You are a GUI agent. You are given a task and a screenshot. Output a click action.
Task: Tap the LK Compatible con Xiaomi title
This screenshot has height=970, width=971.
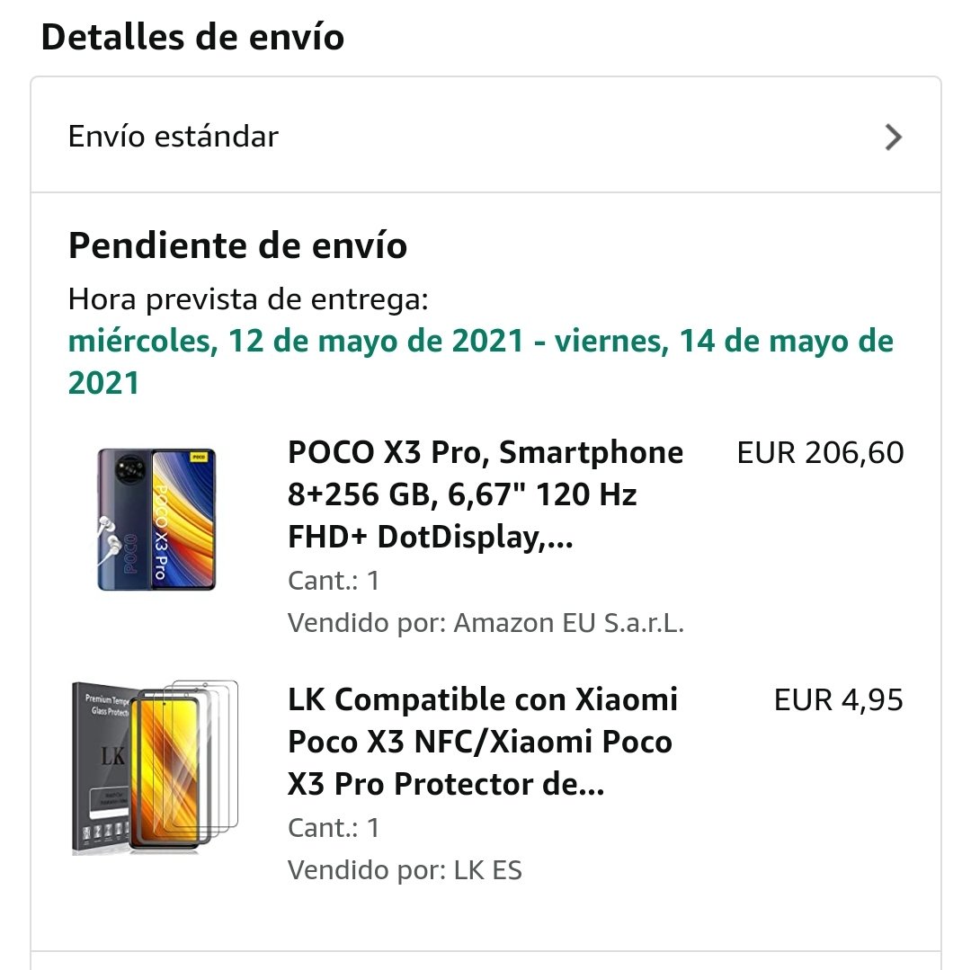coord(482,742)
